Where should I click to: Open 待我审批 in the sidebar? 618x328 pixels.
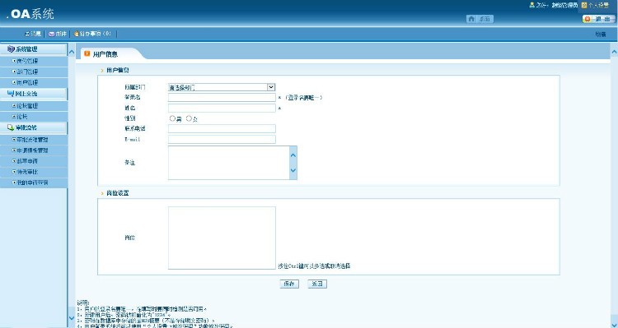[x=34, y=172]
